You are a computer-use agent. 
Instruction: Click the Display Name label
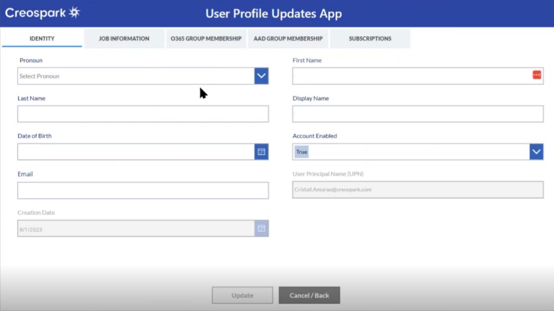pos(311,98)
